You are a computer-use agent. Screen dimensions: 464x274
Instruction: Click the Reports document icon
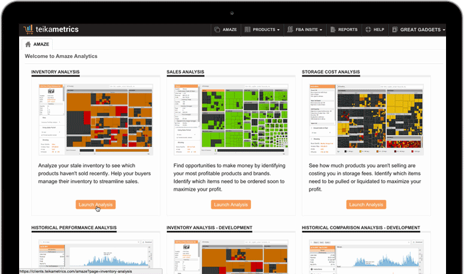point(333,29)
